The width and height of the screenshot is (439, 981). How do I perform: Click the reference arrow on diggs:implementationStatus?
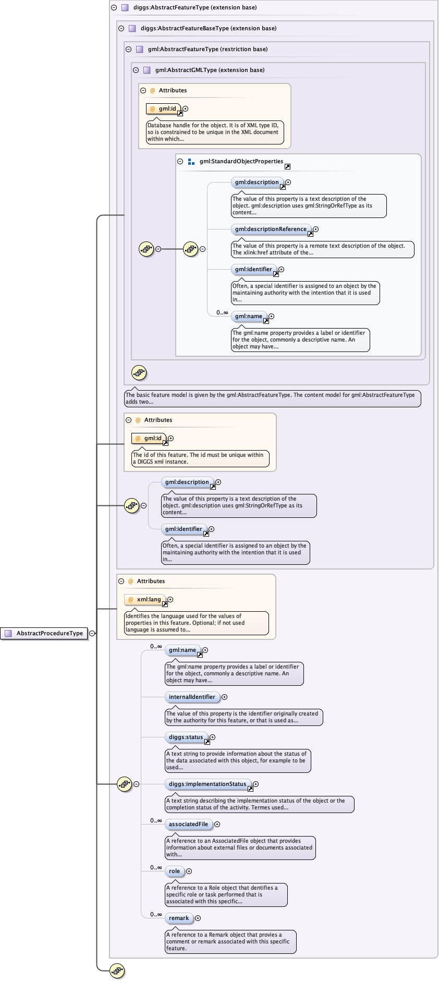click(x=250, y=789)
